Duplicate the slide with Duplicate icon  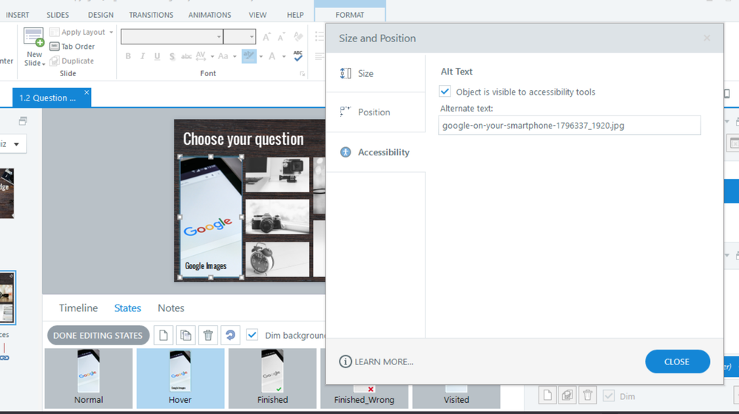coord(54,61)
